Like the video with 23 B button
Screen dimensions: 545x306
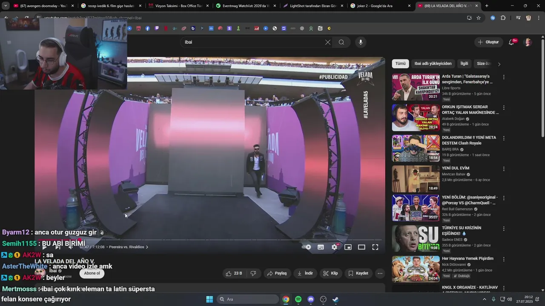(234, 273)
